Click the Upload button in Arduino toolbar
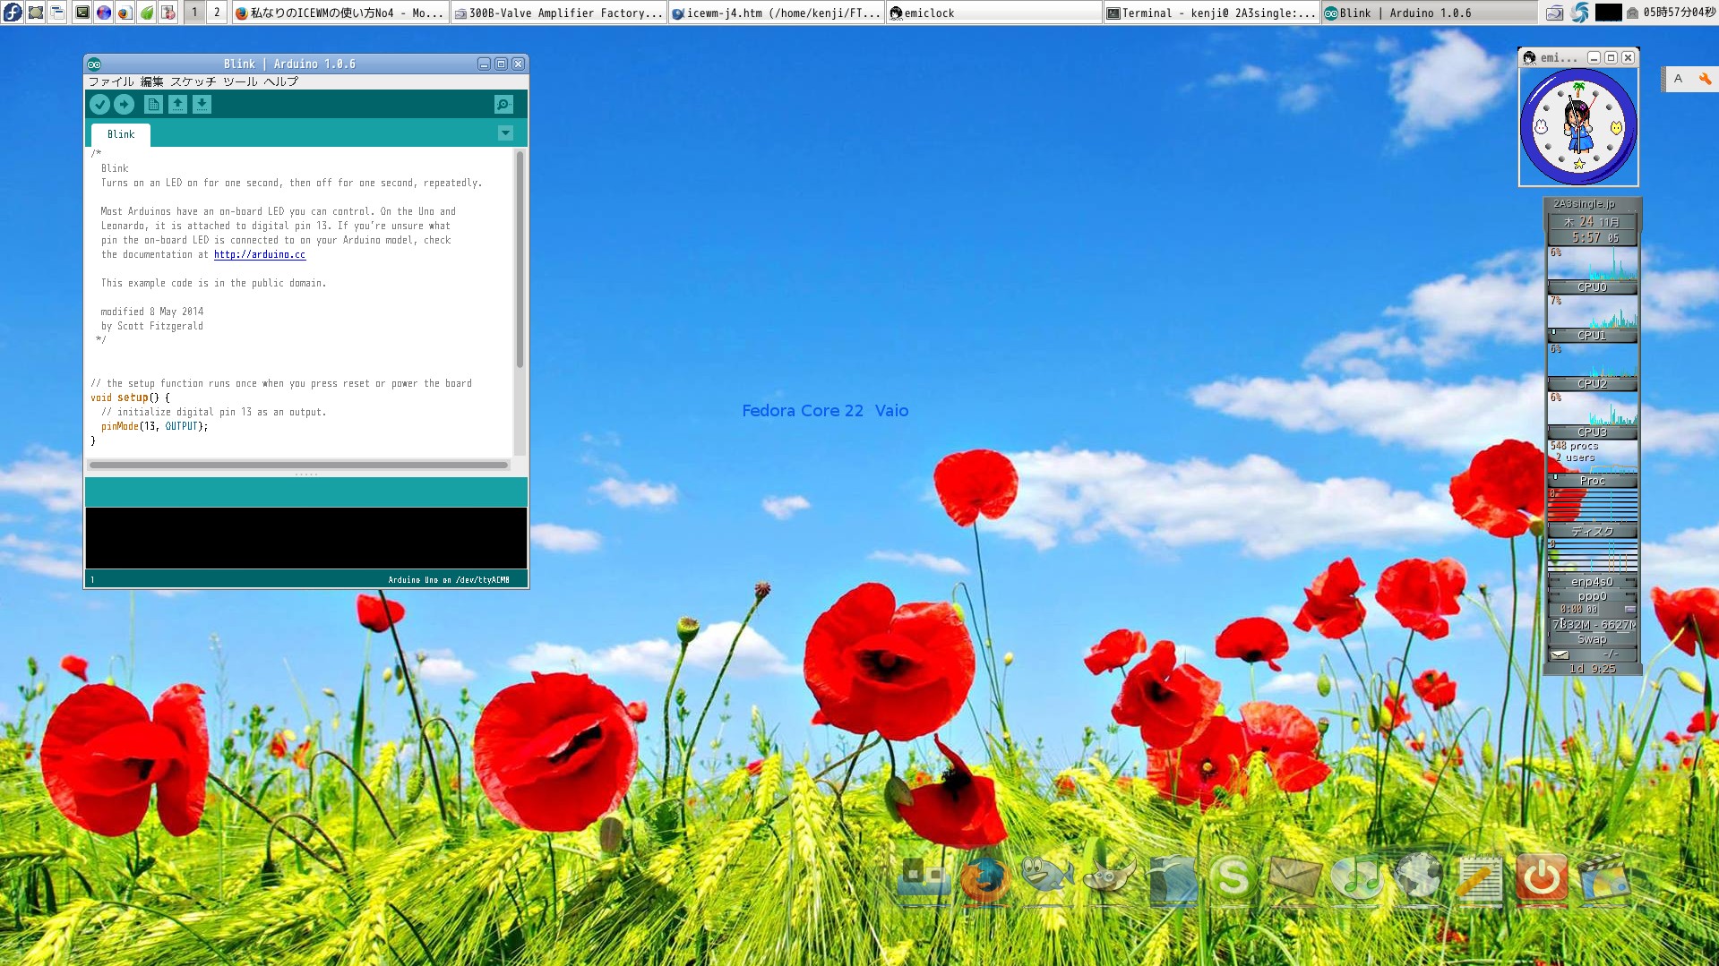Screen dimensions: 1719x966 coord(125,104)
